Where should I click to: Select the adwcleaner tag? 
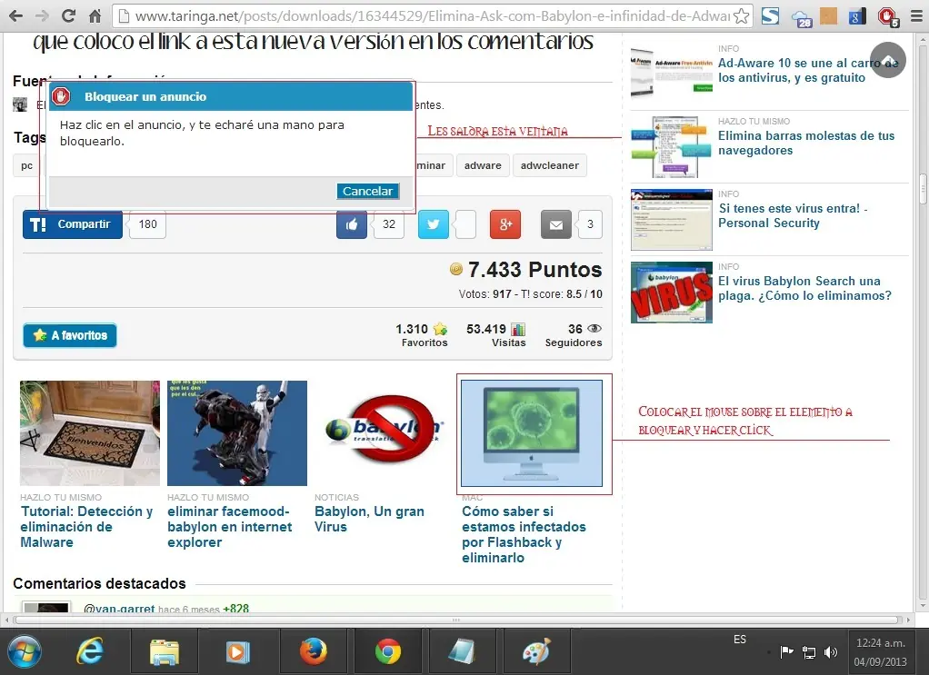coord(550,165)
